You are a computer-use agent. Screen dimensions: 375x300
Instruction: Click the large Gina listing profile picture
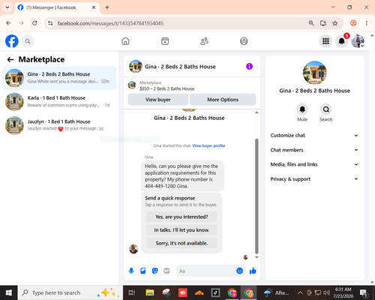[x=314, y=73]
